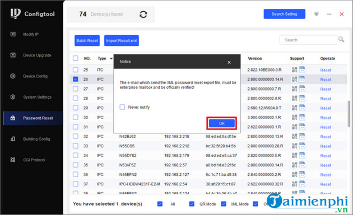The image size is (353, 215).
Task: Open Device Upgrade in sidebar
Action: (x=37, y=55)
